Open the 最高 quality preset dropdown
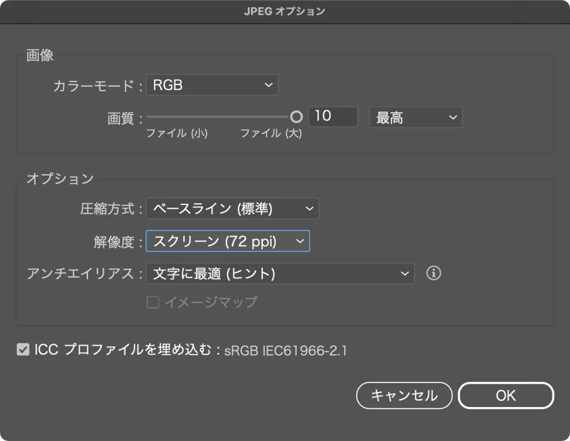The height and width of the screenshot is (441, 570). pos(415,117)
